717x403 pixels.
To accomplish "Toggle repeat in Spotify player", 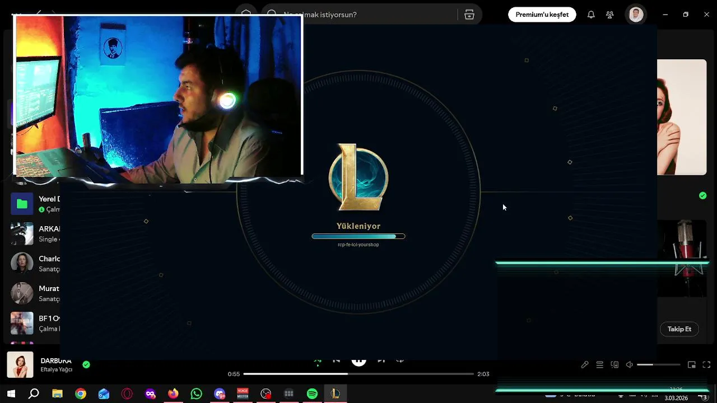I will (400, 361).
